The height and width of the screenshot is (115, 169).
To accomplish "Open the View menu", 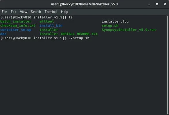I will (x=24, y=12).
